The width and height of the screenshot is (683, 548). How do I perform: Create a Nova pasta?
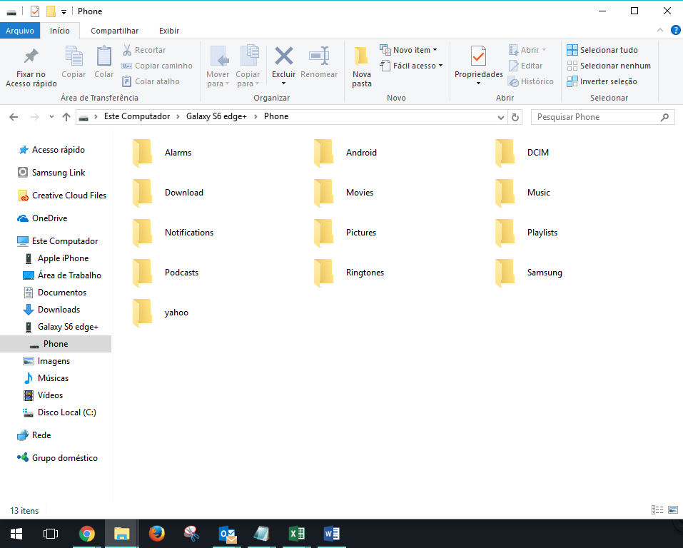362,66
